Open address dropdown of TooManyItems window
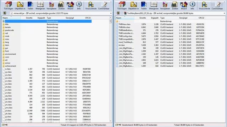Viewport: 227px width, 127px height. 224,13
